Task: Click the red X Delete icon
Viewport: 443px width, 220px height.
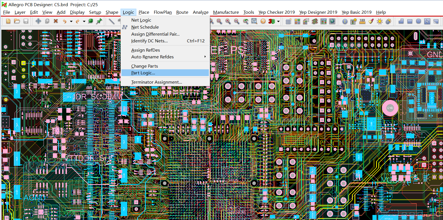Action: pyautogui.click(x=56, y=21)
